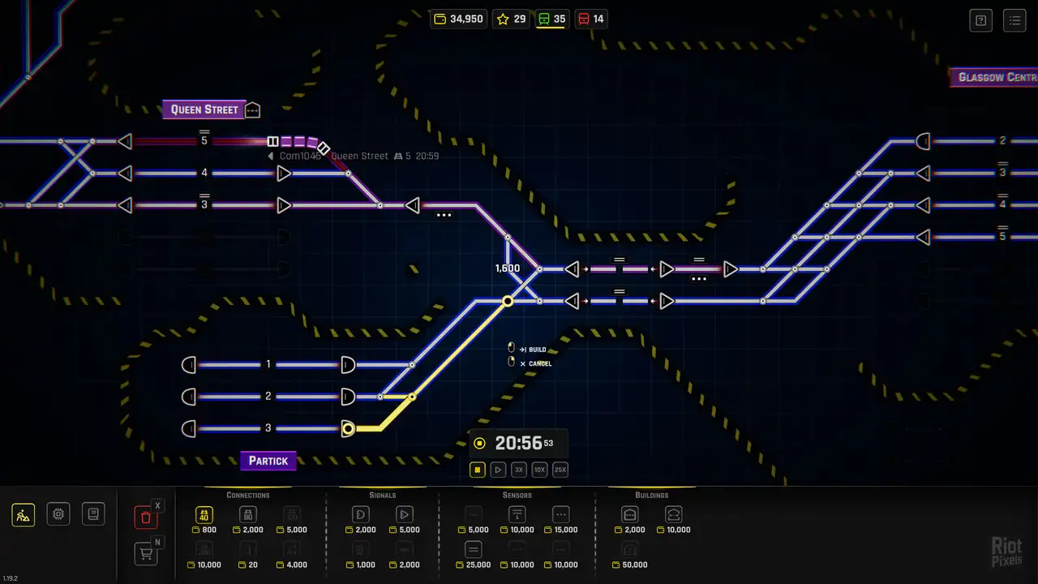Select the build mode worker icon
This screenshot has height=584, width=1038.
[24, 514]
